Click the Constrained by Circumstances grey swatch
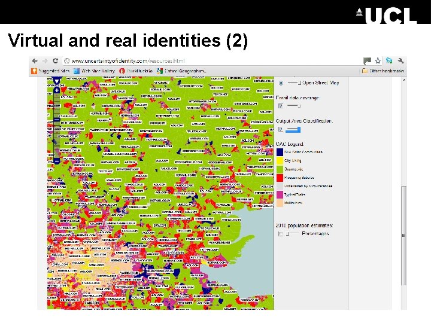This screenshot has width=431, height=323. 280,186
